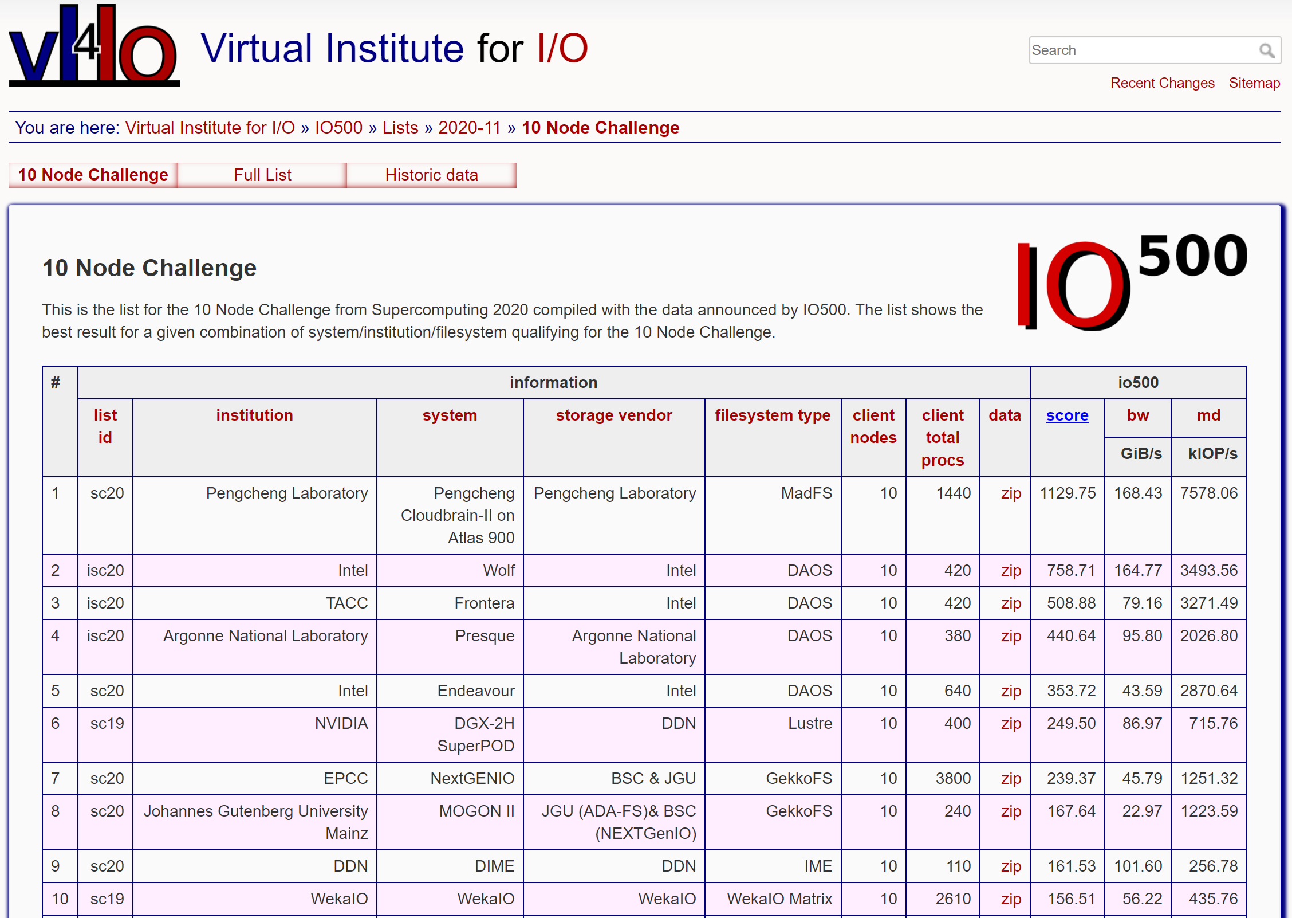Switch to the Historic data tab
This screenshot has height=918, width=1292.
(x=431, y=175)
